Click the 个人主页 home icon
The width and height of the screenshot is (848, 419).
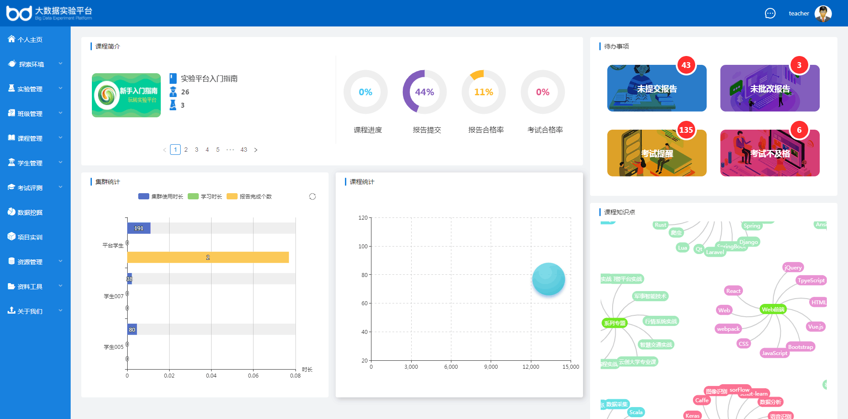point(11,39)
